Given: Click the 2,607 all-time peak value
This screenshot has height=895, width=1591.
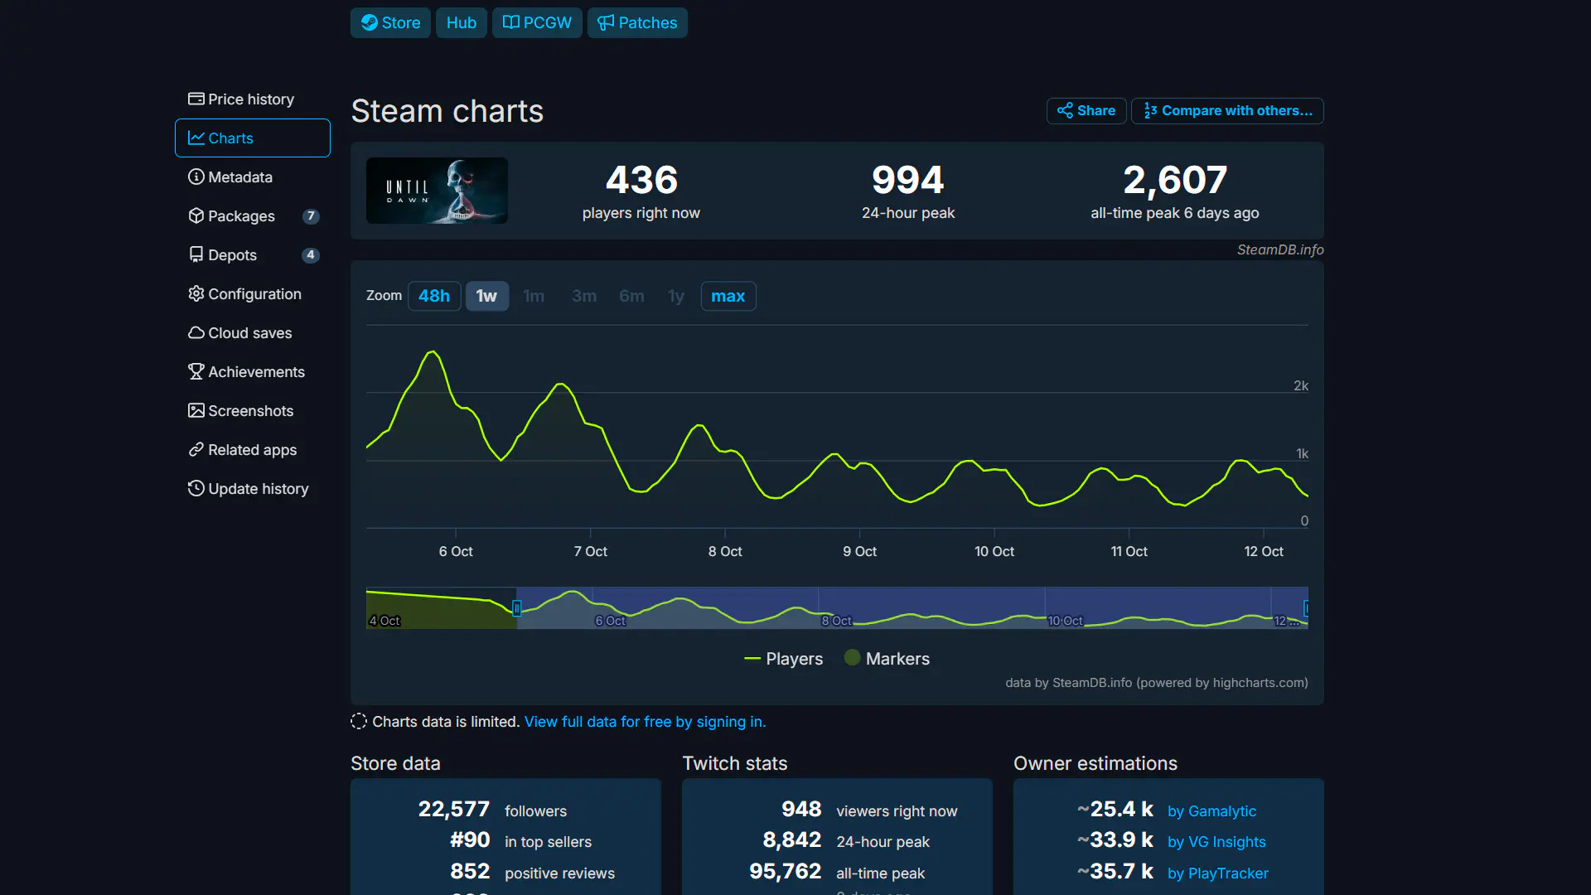Looking at the screenshot, I should coord(1175,180).
